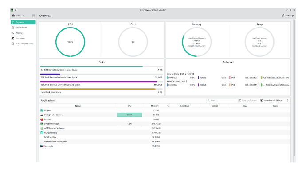Open Overview (Old Version) page
The width and height of the screenshot is (306, 174).
[x=23, y=43]
